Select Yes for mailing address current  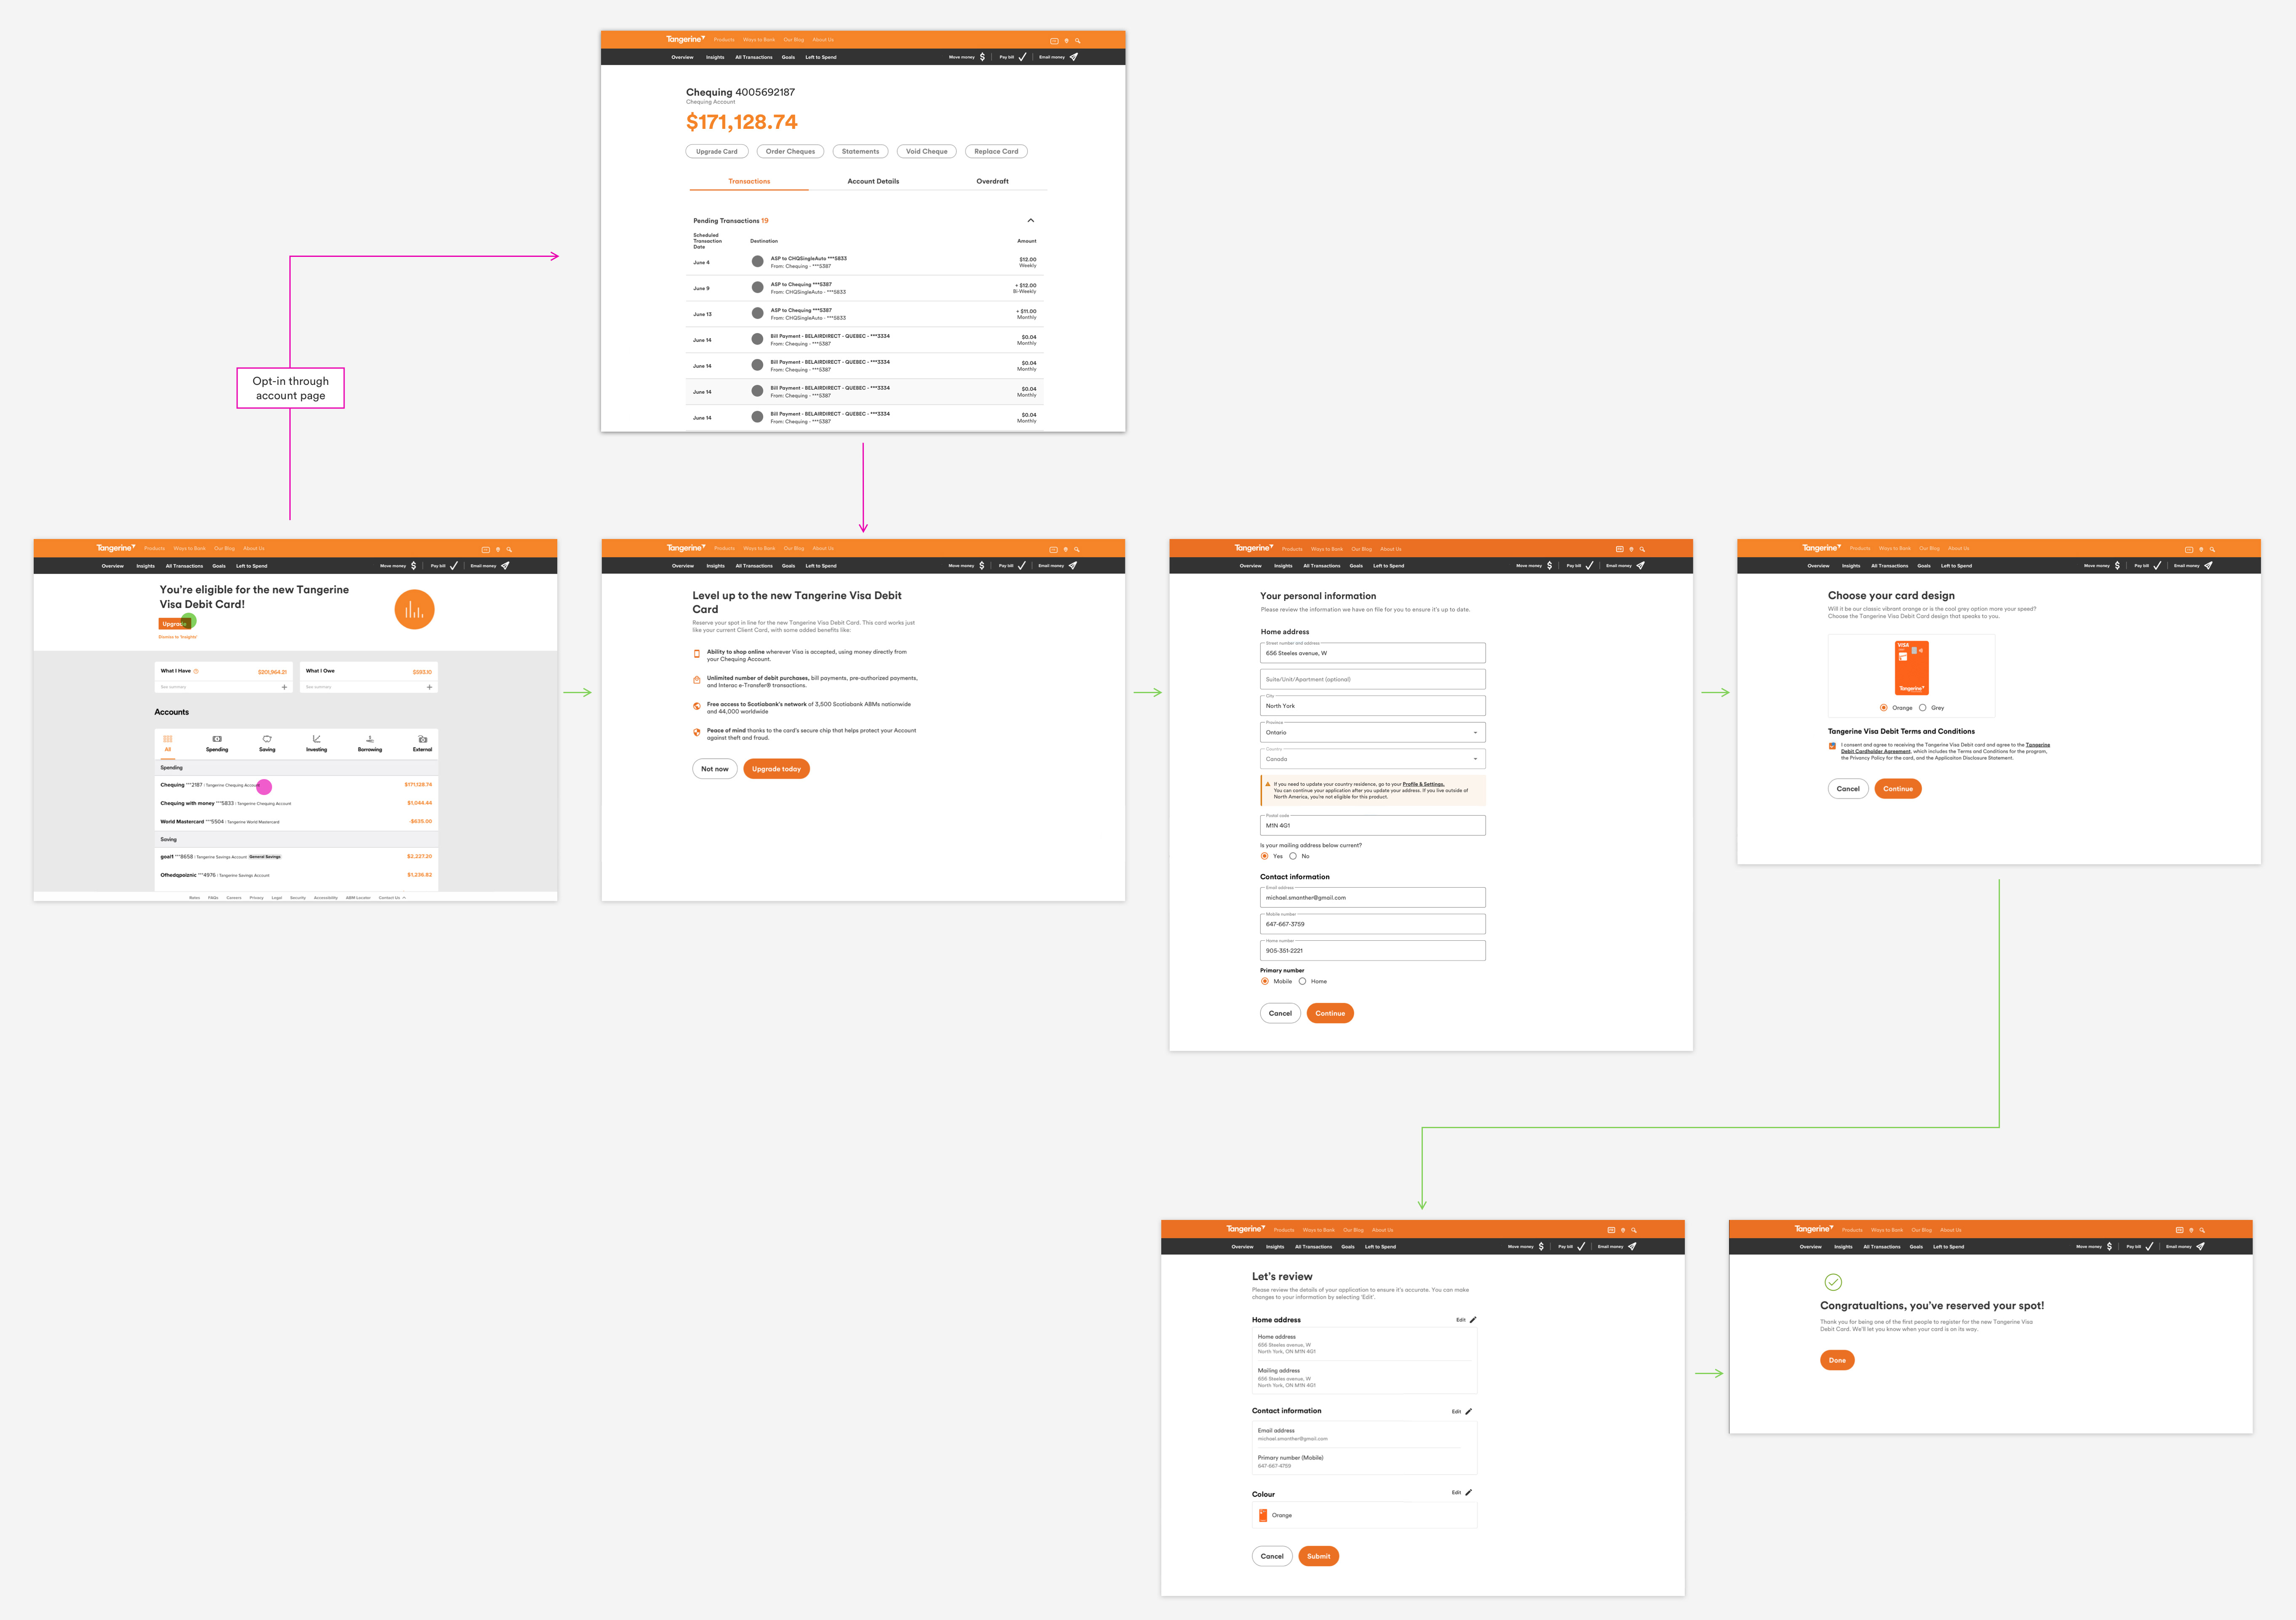tap(1265, 856)
